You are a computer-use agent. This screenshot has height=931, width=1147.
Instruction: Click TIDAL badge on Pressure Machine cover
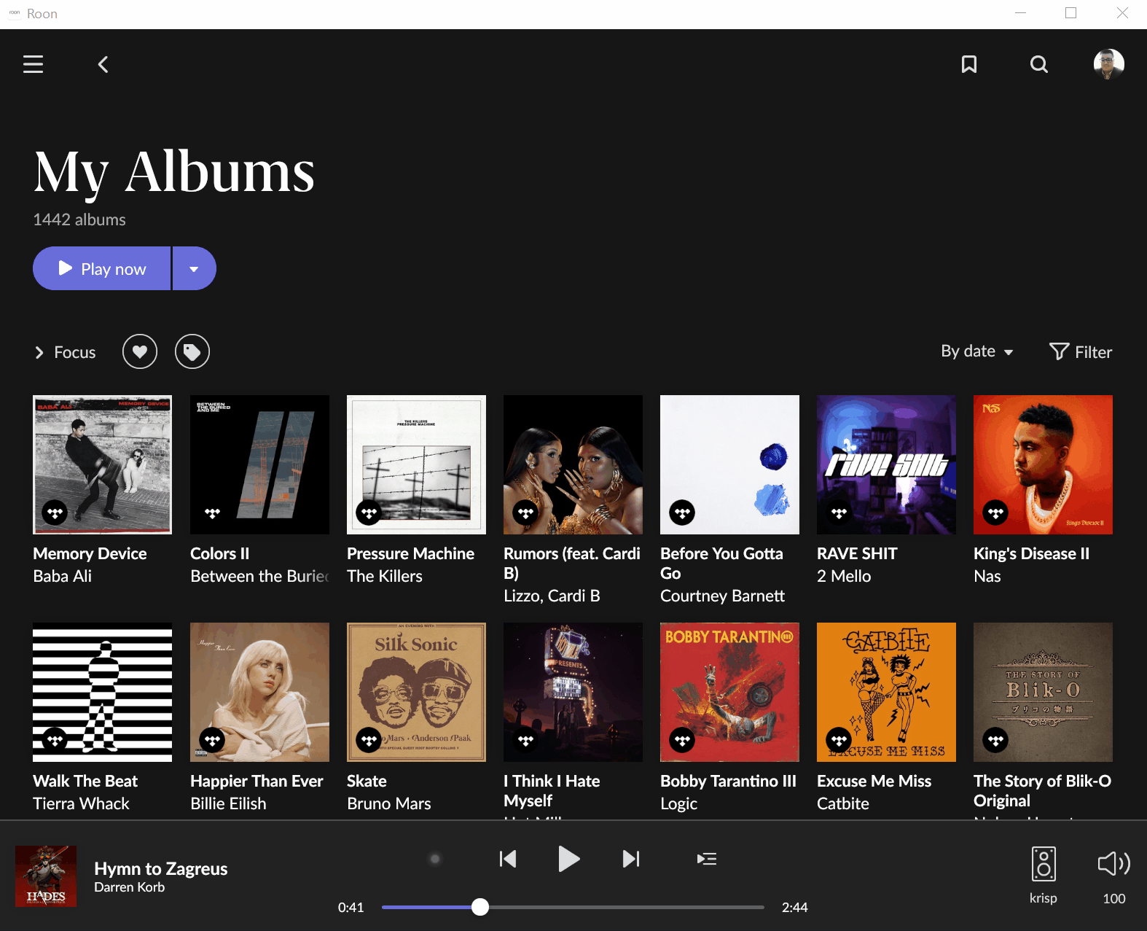[x=369, y=513]
